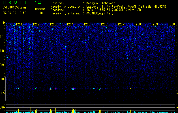The image size is (178, 113).
Task: Click the Receiver label
Action: pos(57,10)
